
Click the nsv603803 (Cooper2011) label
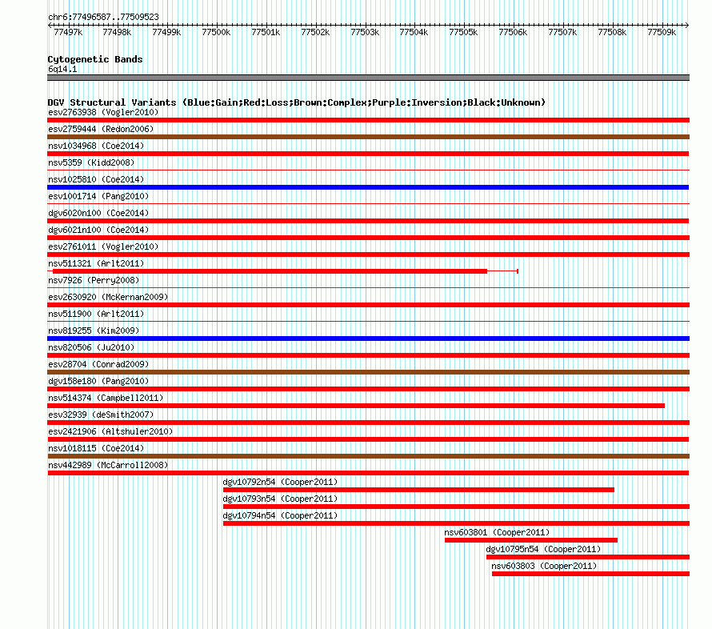pos(544,566)
